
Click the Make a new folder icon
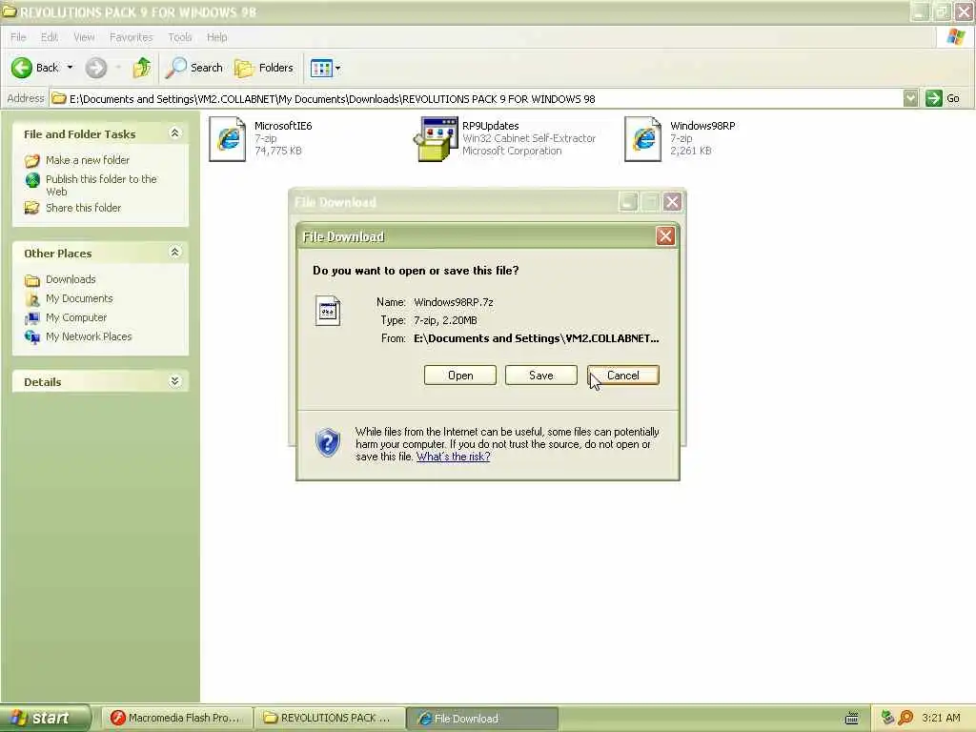pos(32,160)
